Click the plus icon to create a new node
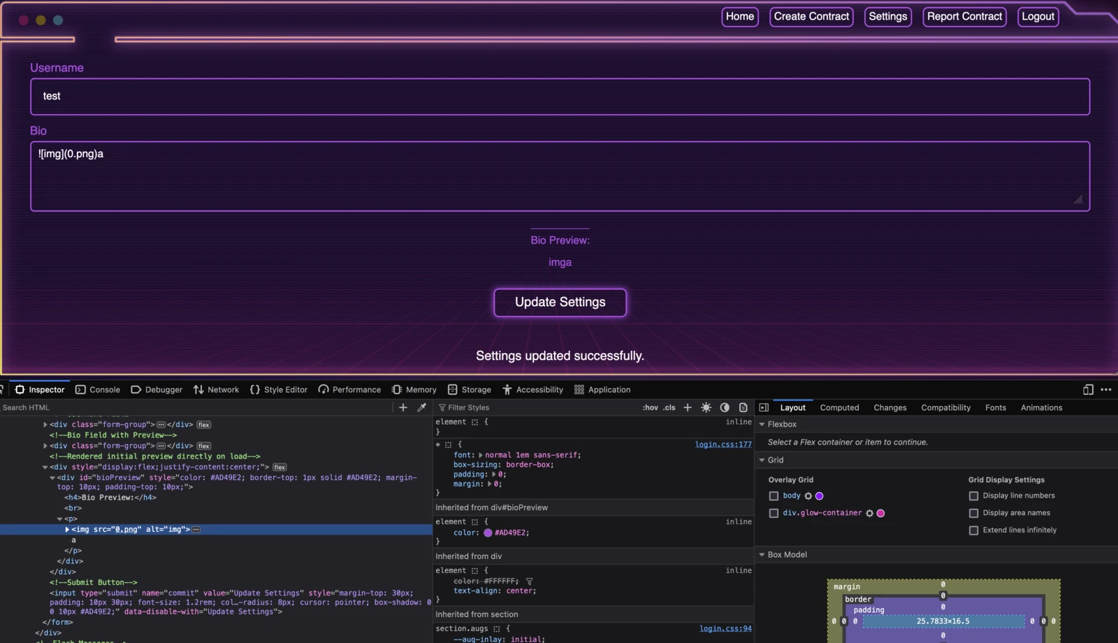 click(x=403, y=407)
